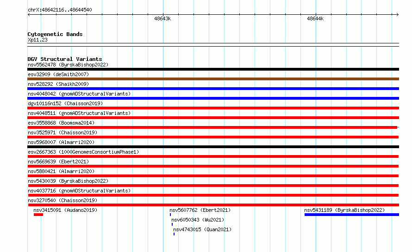Select the blue nsv528292 variant bar
Image resolution: width=412 pixels, height=252 pixels.
(x=213, y=89)
